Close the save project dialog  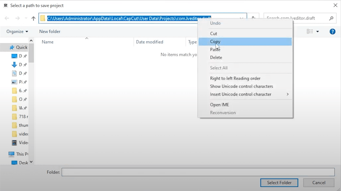[x=335, y=6]
